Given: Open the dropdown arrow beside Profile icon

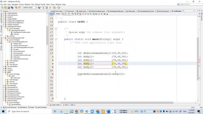Looking at the screenshot, I should [61, 8].
